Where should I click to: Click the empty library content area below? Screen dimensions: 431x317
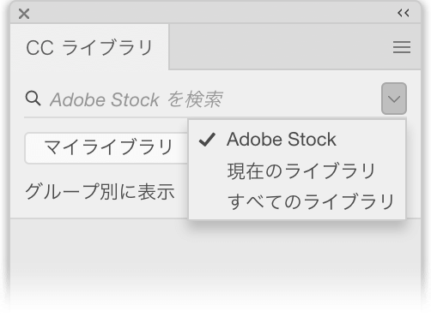tap(215, 263)
